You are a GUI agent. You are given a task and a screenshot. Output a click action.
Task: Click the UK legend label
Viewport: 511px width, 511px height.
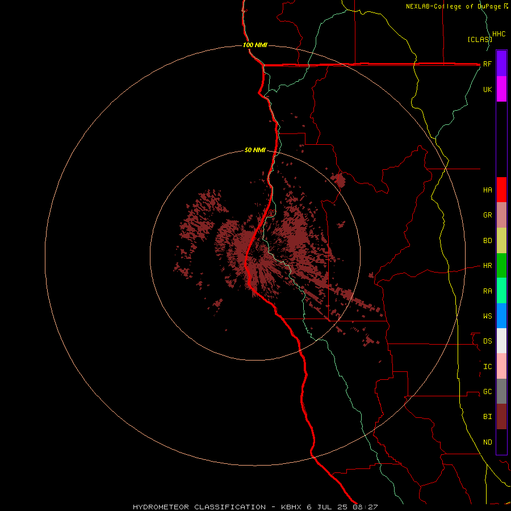tap(487, 89)
